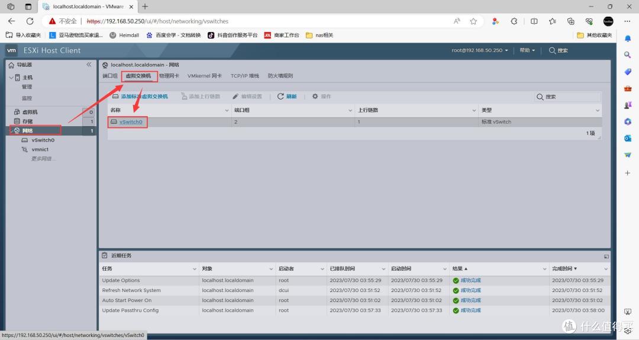The height and width of the screenshot is (340, 639).
Task: Open Heimdall bookmark
Action: (124, 35)
